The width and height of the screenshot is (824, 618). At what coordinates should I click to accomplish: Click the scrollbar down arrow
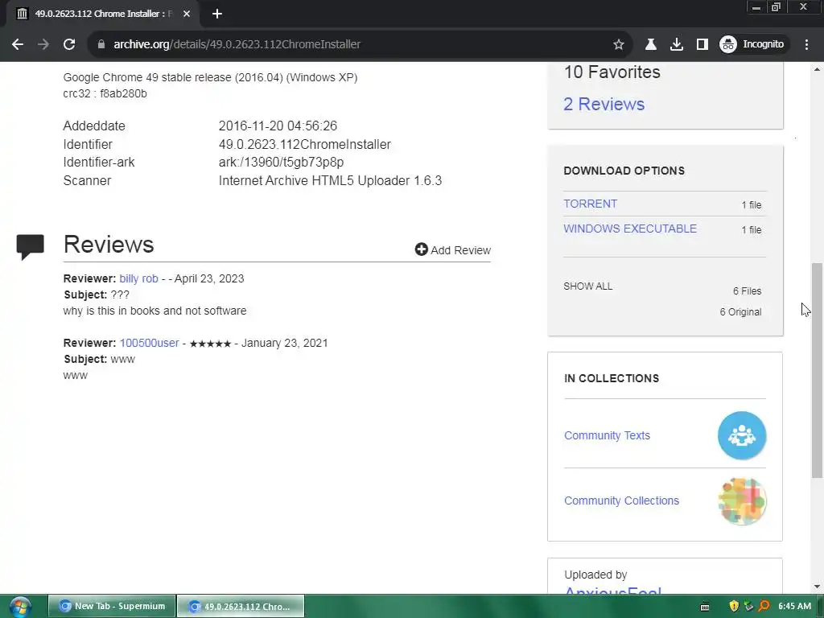pyautogui.click(x=817, y=587)
